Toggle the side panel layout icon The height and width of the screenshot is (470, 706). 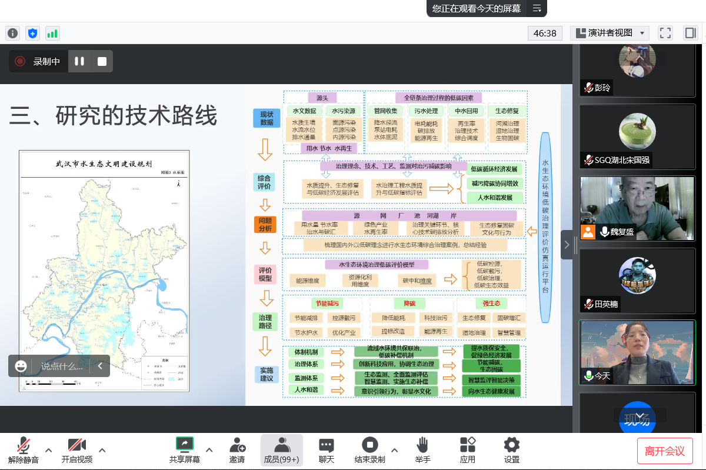(x=690, y=33)
